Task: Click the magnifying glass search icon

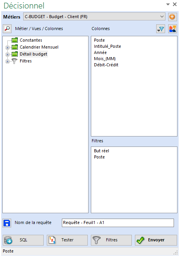Action: tap(7, 29)
